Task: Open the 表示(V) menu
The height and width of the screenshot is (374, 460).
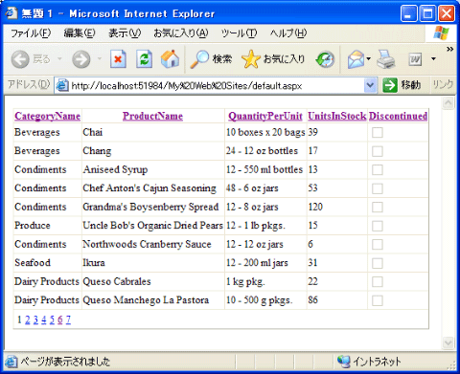Action: pos(125,33)
